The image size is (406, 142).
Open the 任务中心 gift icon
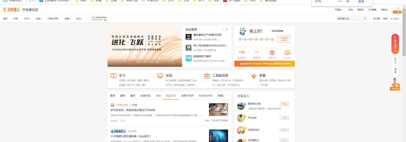coord(272,52)
